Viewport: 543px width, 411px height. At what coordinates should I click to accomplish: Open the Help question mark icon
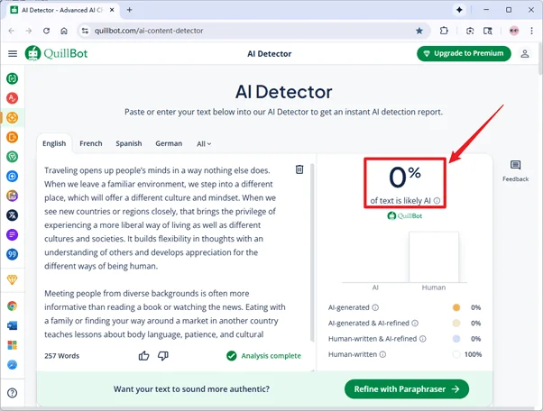[x=12, y=393]
